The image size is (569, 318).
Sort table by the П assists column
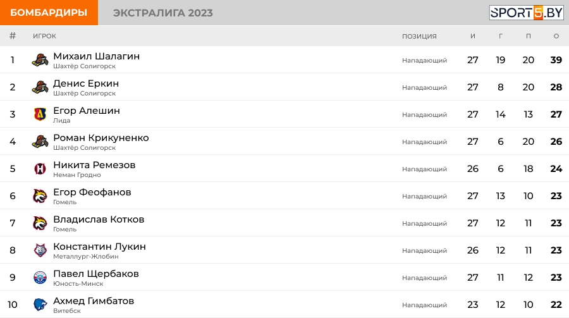(x=529, y=36)
